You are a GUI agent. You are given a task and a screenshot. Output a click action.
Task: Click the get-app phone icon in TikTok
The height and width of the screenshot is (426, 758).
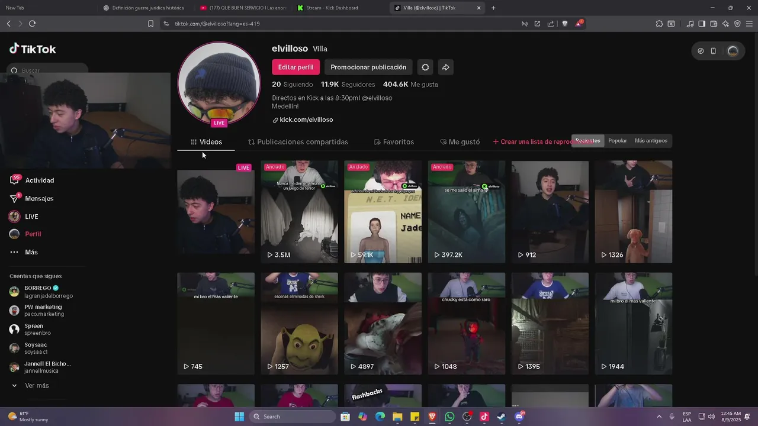coord(714,51)
